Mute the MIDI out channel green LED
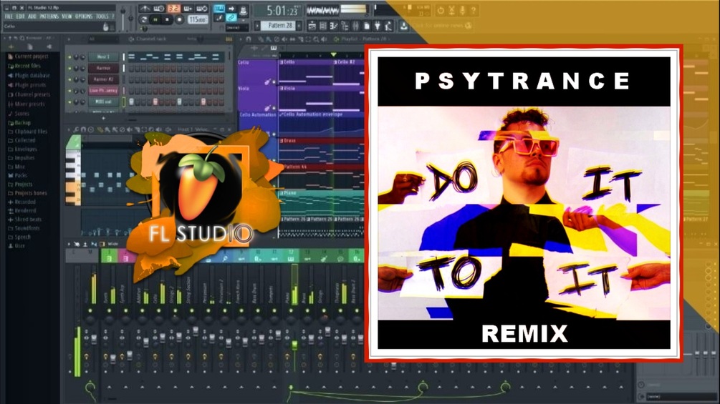The image size is (720, 404). point(69,102)
